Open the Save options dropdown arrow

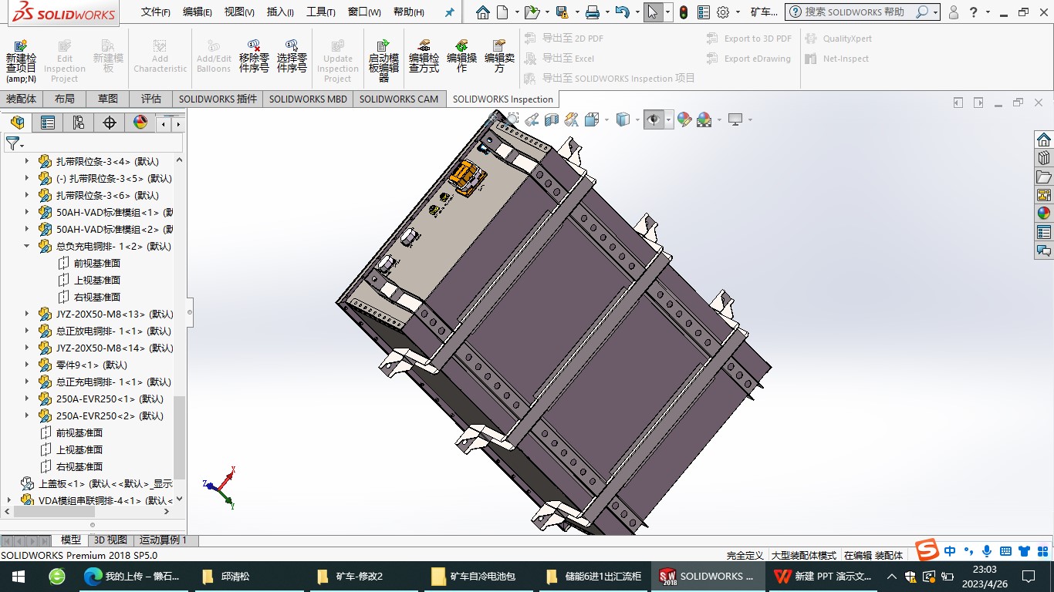pos(577,12)
